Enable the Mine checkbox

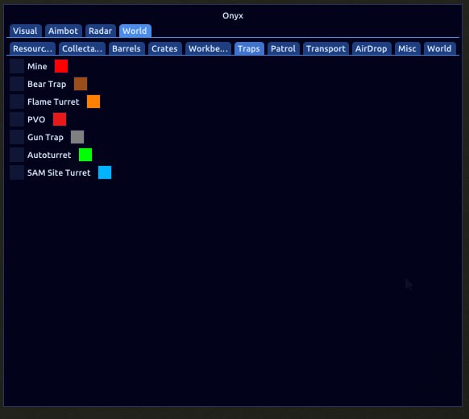[x=17, y=66]
